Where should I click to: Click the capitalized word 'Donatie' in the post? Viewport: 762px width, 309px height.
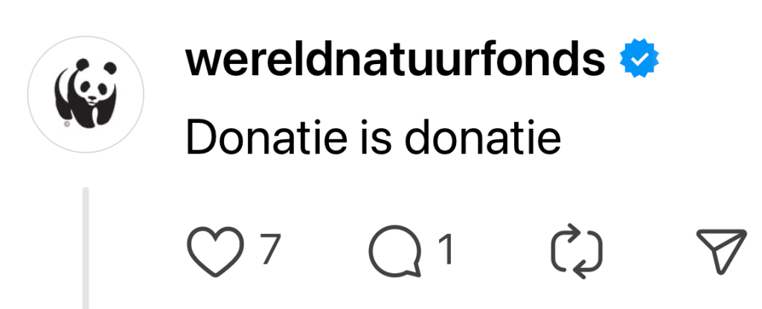click(x=267, y=137)
